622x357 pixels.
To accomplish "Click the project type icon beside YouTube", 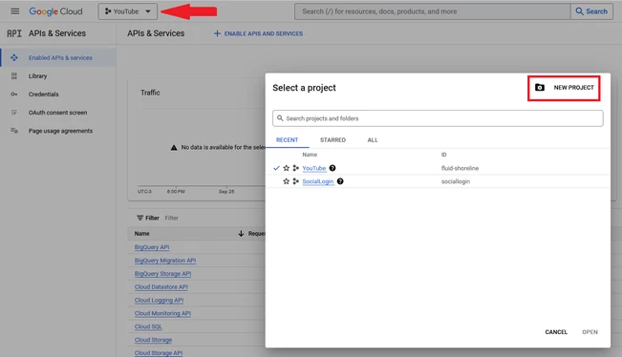I will 295,168.
